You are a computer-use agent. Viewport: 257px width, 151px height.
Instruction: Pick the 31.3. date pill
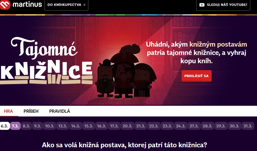[x=248, y=126]
